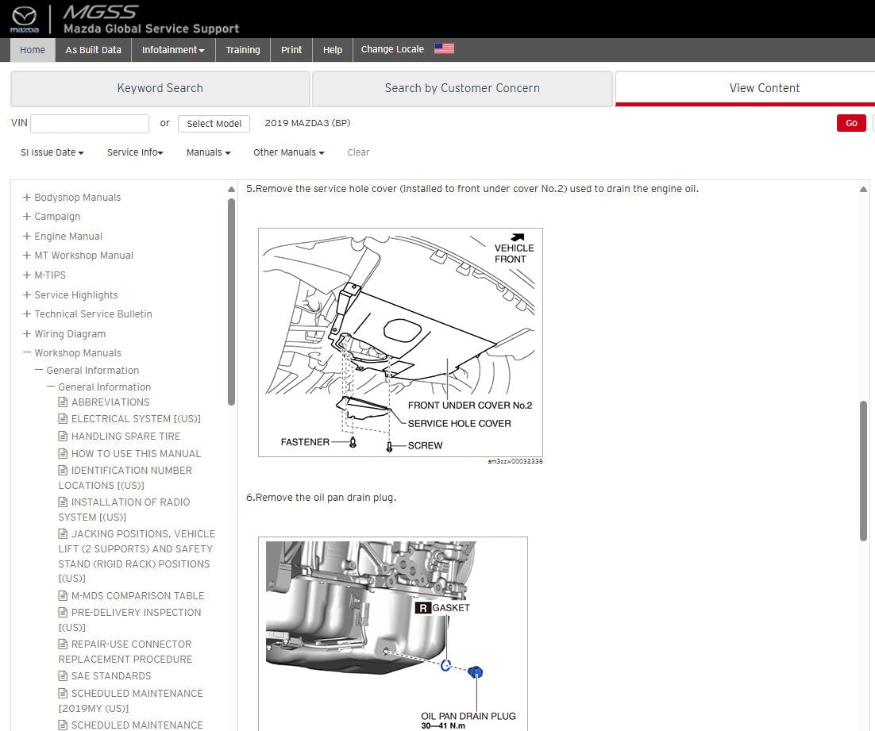Click Clear filters link

pos(358,152)
